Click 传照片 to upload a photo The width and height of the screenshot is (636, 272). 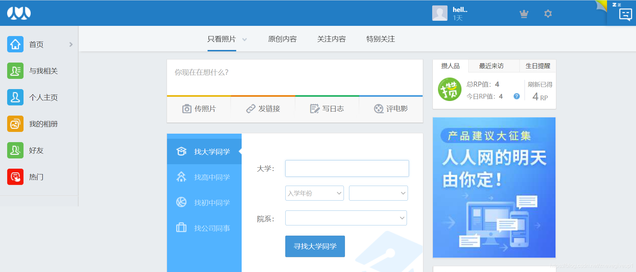pyautogui.click(x=199, y=109)
